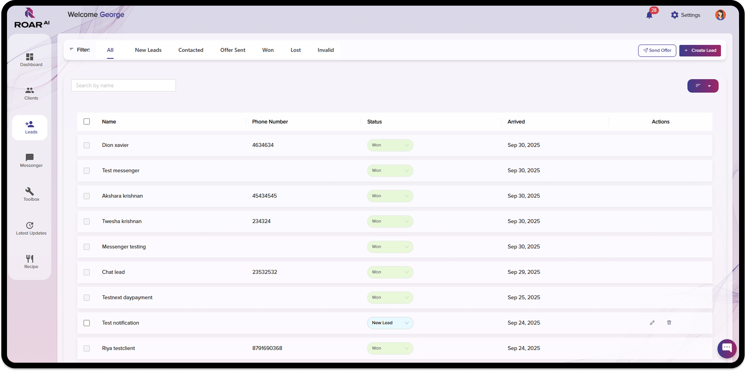Delete Test notification lead with trash icon
746x371 pixels.
pos(669,323)
